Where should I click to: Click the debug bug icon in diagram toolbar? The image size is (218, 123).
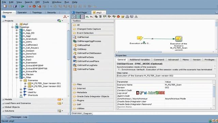(x=118, y=17)
